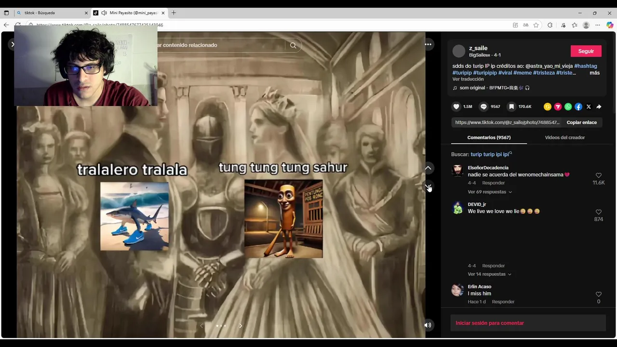Click the translate page icon
Screen dimensions: 617x347
(525, 25)
